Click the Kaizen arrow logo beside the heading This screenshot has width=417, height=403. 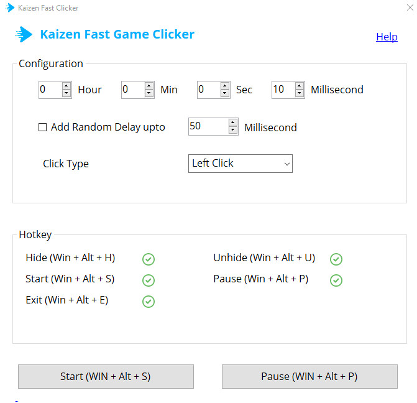click(x=24, y=34)
